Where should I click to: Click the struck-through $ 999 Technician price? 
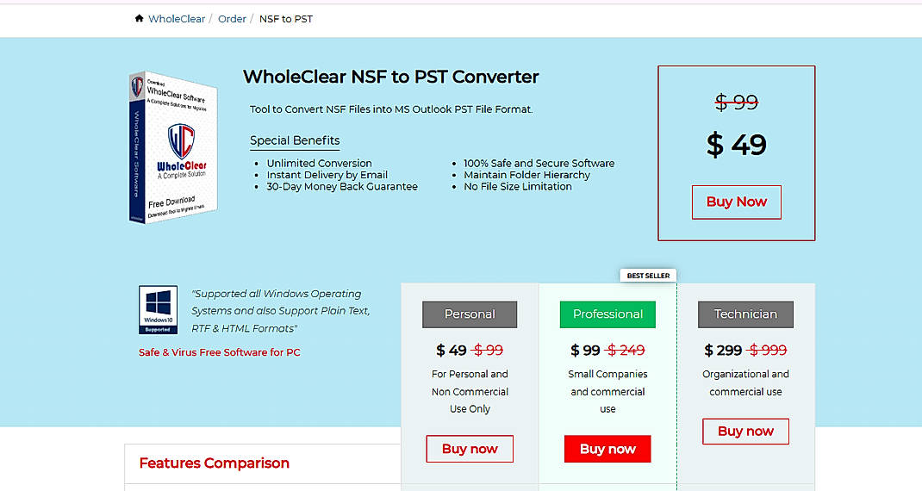[767, 351]
